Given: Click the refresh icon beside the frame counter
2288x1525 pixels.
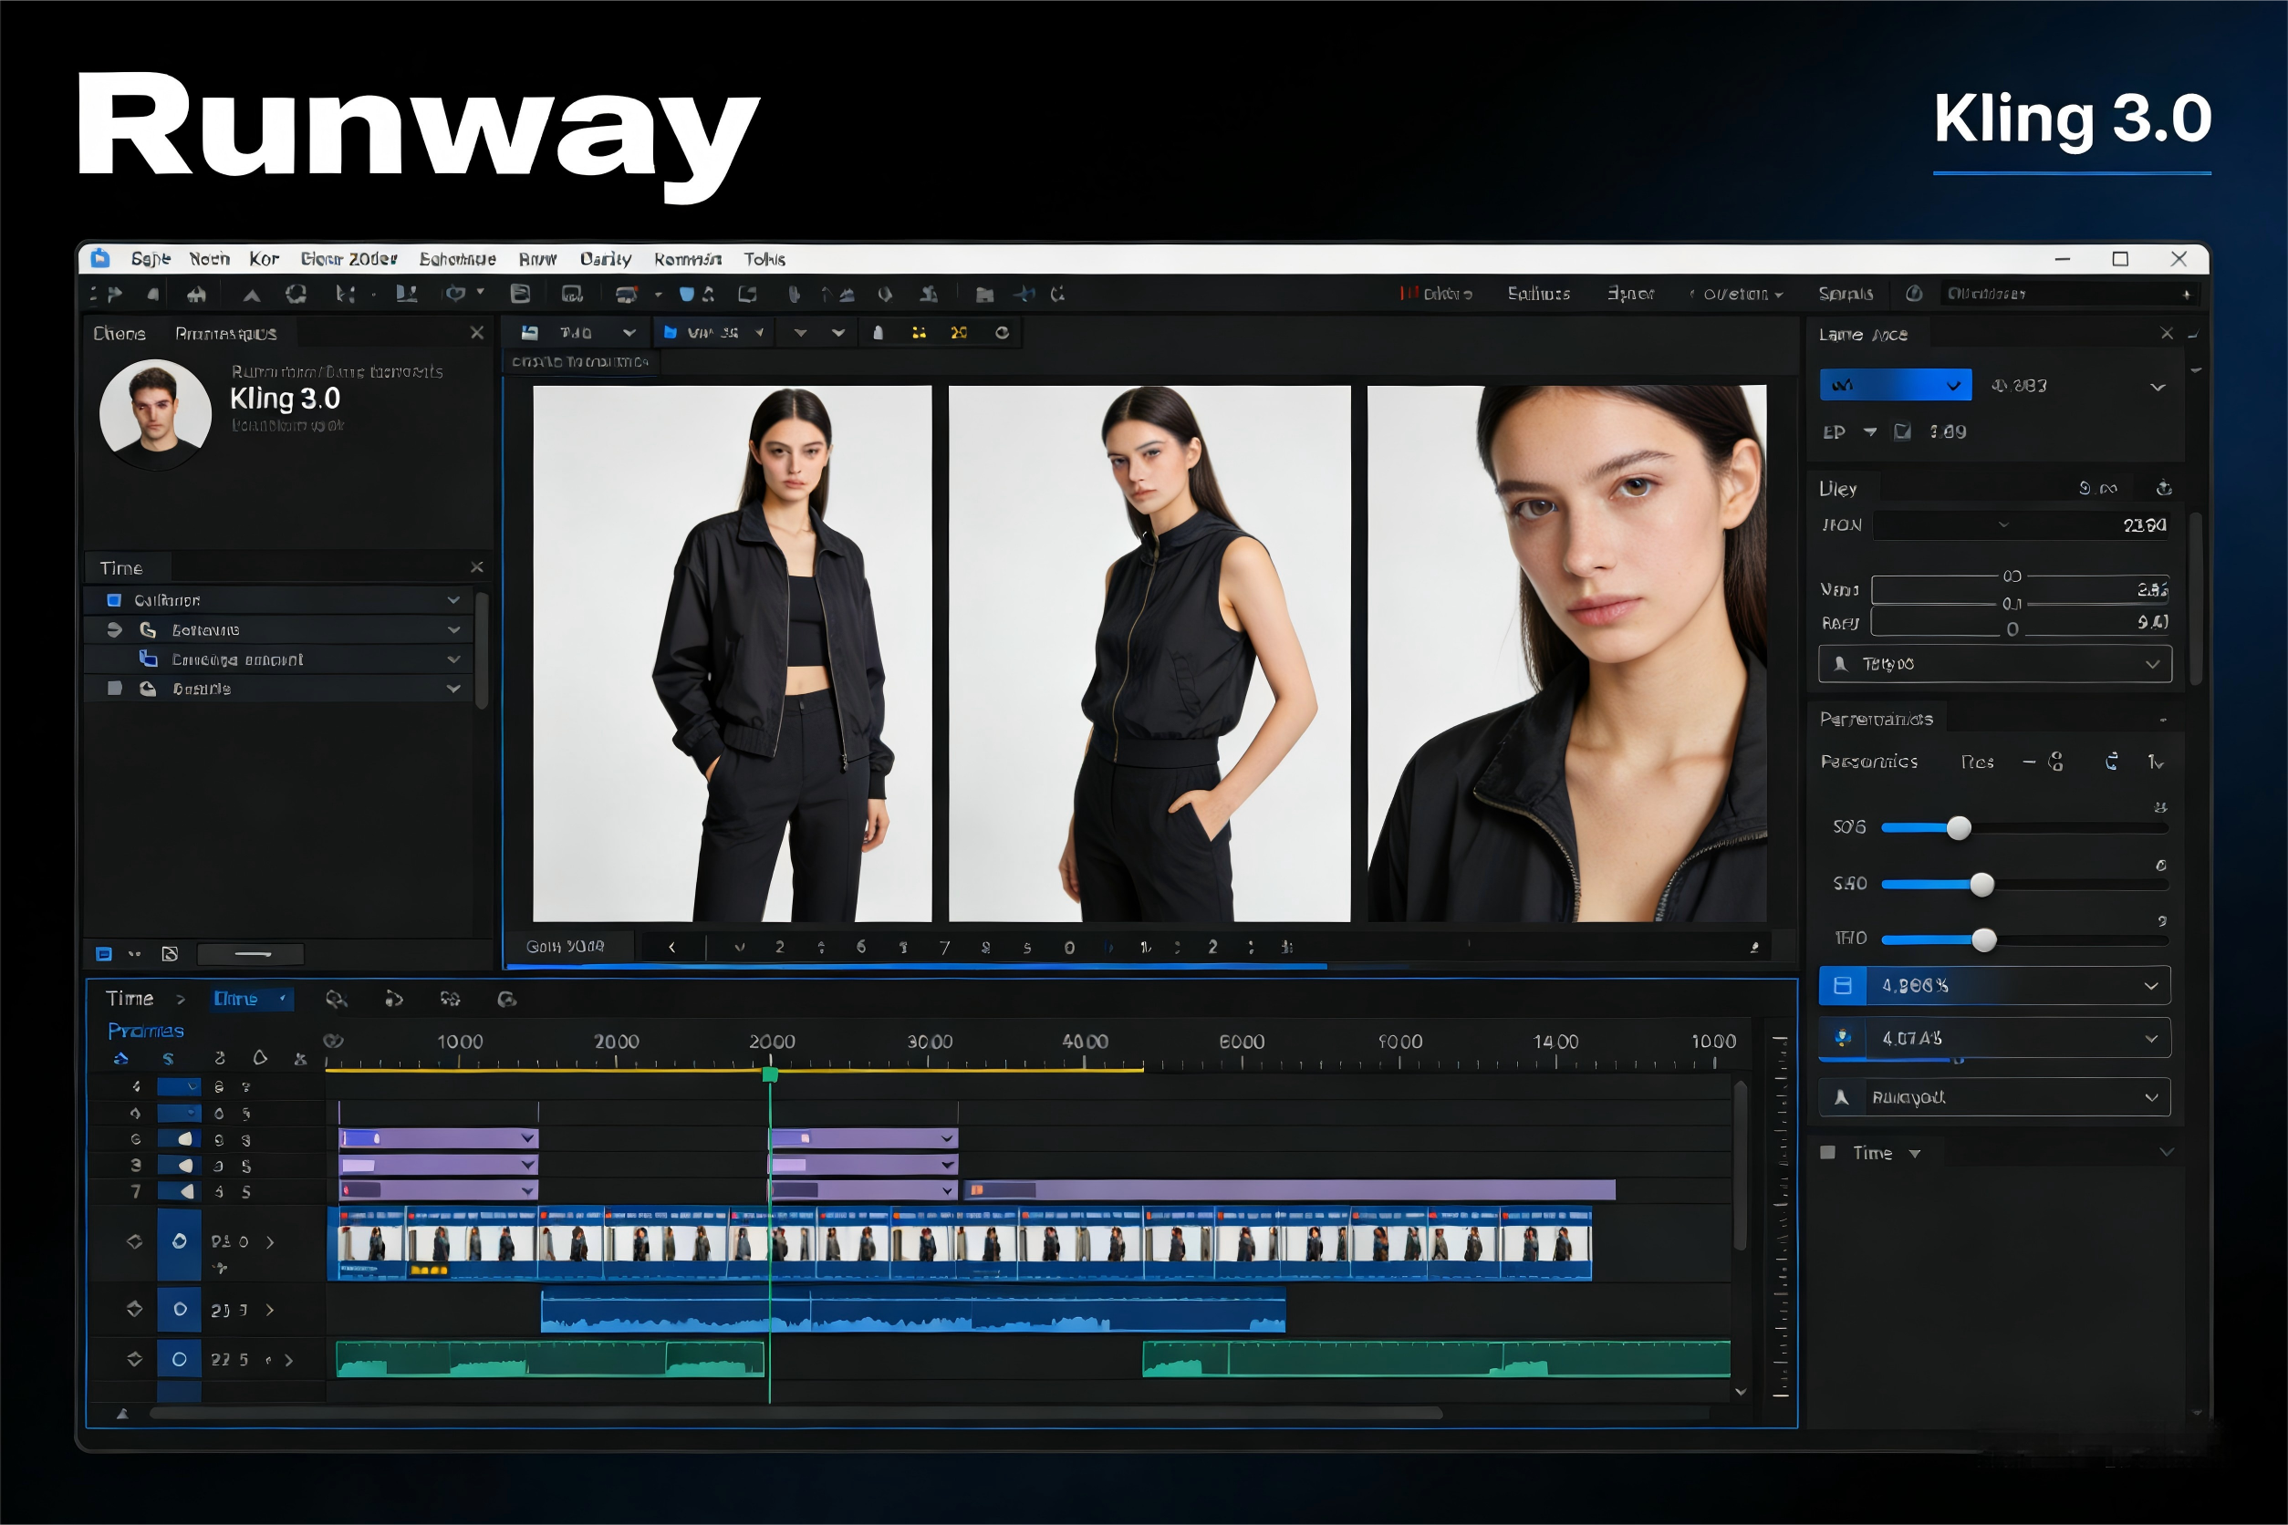Looking at the screenshot, I should click(1003, 334).
